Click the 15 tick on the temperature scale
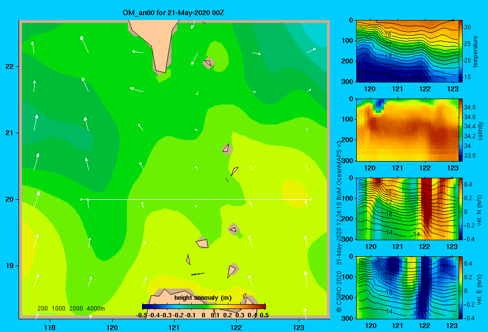488x332 pixels. pyautogui.click(x=468, y=77)
